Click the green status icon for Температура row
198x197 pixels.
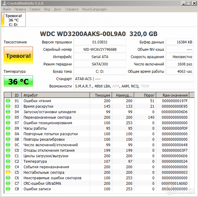click(x=8, y=161)
